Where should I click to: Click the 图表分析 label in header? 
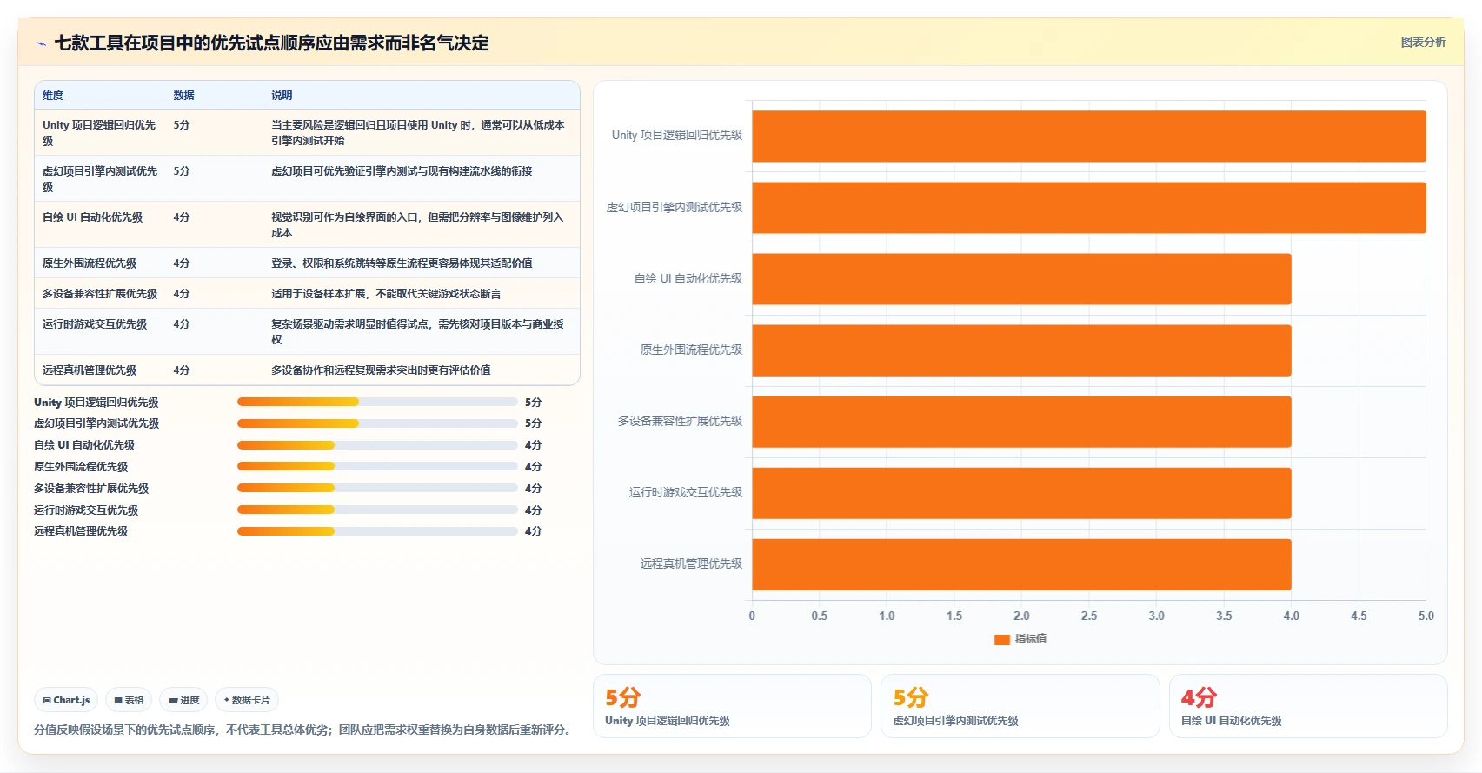(x=1423, y=42)
